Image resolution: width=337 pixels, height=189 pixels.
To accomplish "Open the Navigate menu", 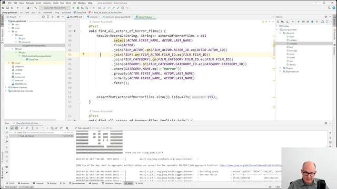I will pos(30,3).
